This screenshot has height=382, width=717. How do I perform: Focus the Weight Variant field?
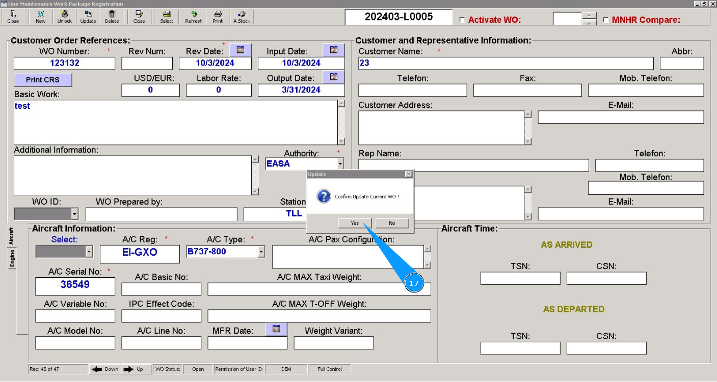tap(333, 343)
